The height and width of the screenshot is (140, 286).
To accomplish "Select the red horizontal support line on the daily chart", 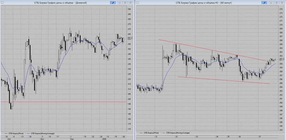I will coord(64,102).
